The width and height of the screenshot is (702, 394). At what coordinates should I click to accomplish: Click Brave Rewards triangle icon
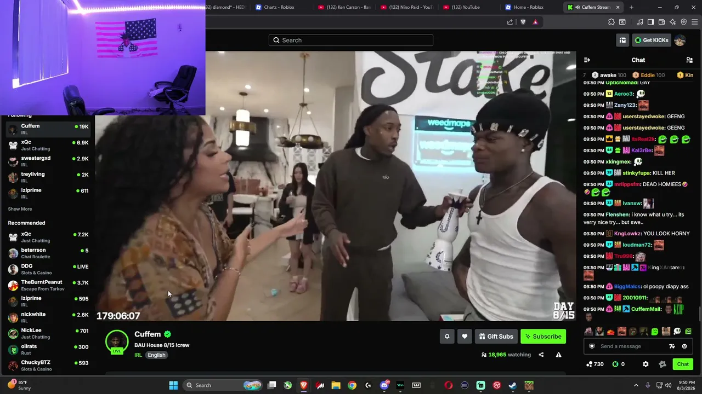click(x=535, y=22)
